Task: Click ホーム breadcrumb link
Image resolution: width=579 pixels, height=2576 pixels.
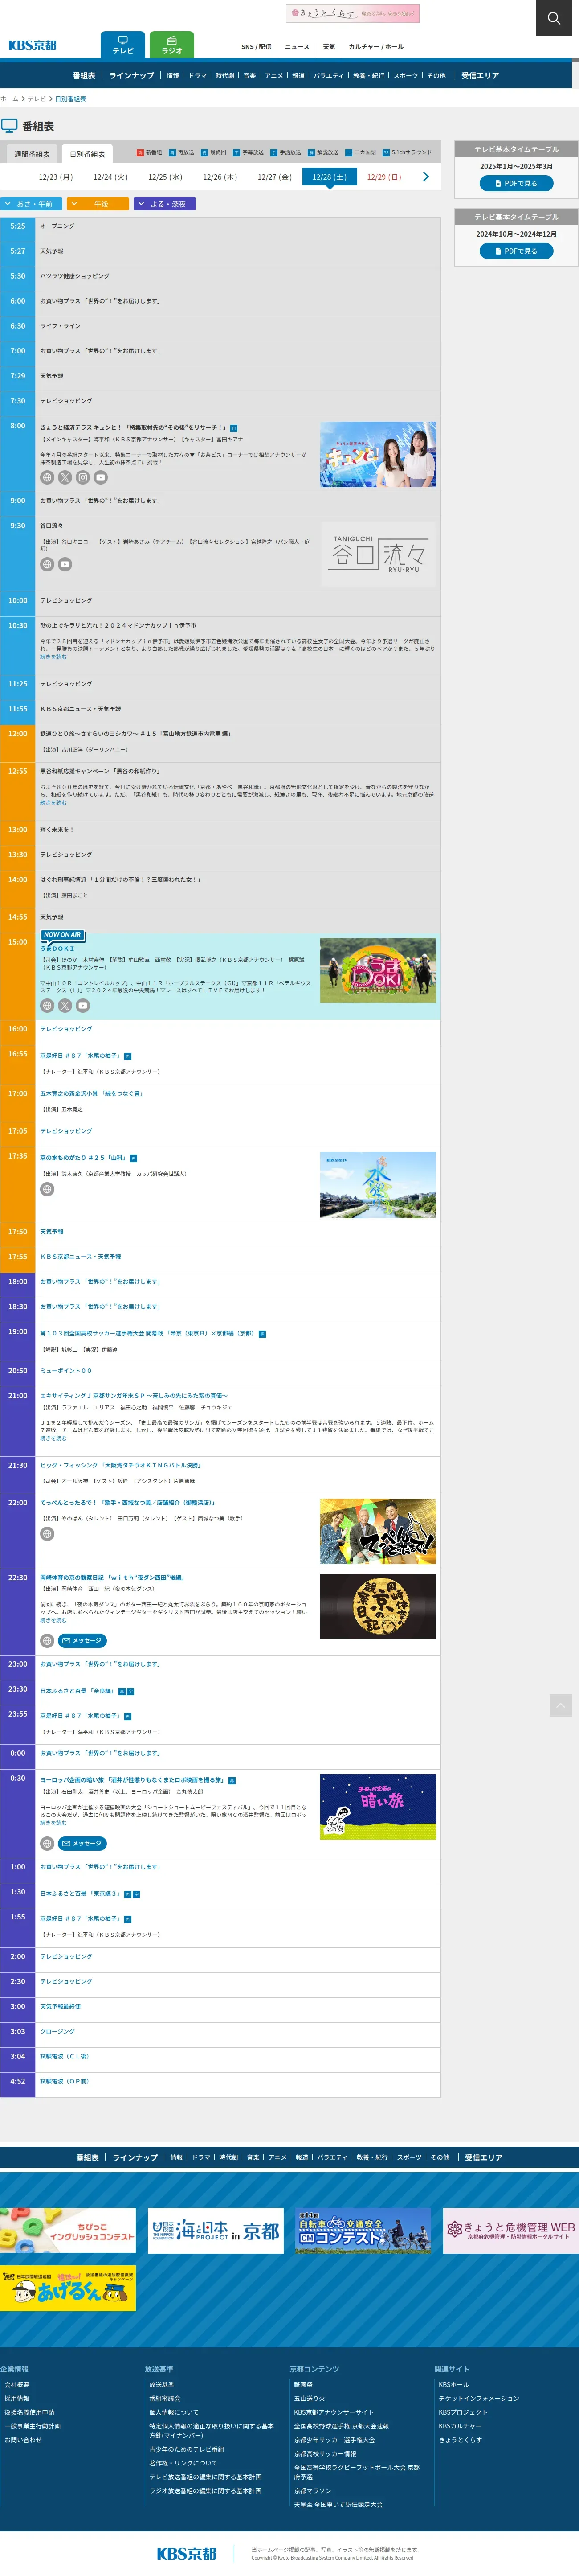Action: pyautogui.click(x=9, y=99)
